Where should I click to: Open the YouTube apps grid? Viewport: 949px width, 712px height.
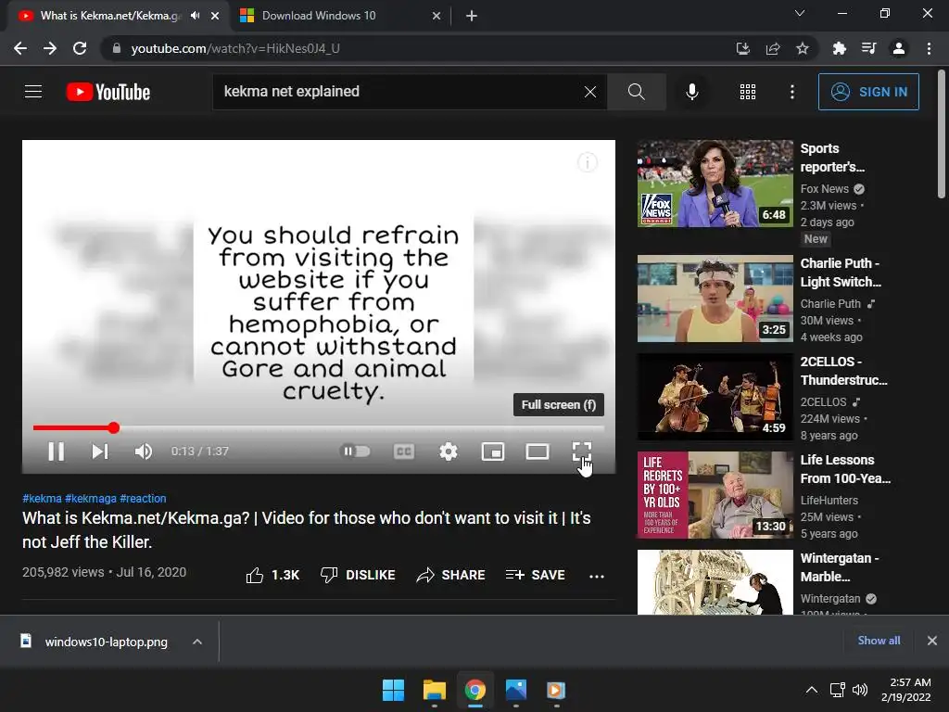click(748, 92)
